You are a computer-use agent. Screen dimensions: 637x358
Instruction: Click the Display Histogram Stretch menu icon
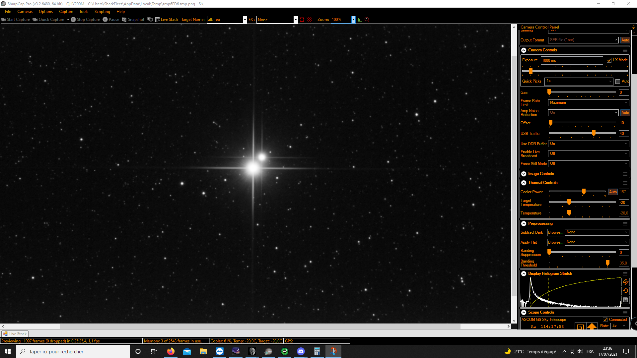[625, 274]
